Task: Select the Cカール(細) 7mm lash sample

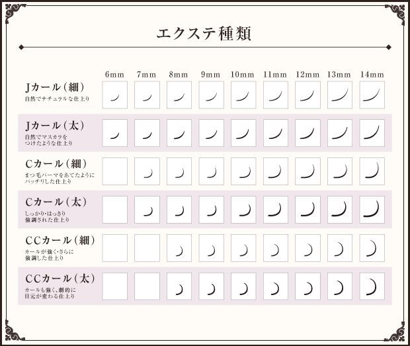Action: point(147,171)
